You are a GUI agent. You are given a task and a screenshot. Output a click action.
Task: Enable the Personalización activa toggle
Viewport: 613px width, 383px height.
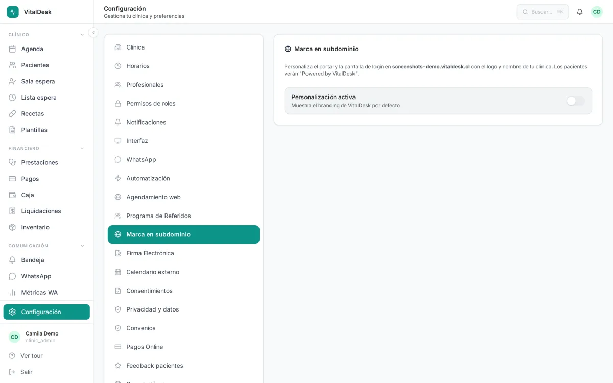[x=575, y=101]
